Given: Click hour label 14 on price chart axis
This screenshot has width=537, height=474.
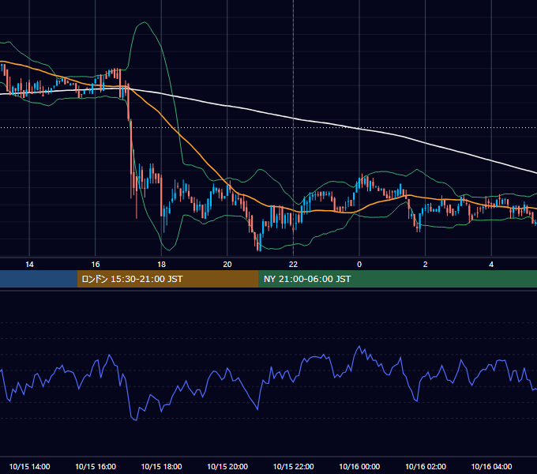Looking at the screenshot, I should tap(29, 265).
